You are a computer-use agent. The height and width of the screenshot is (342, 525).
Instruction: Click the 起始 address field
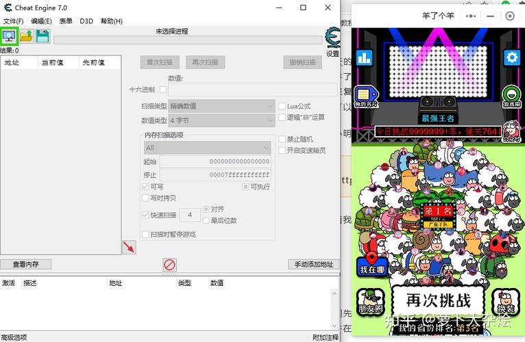215,161
